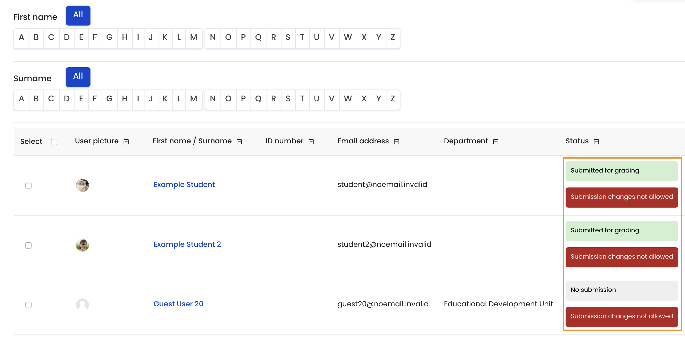
Task: Open Guest User 20 profile link
Action: 178,304
